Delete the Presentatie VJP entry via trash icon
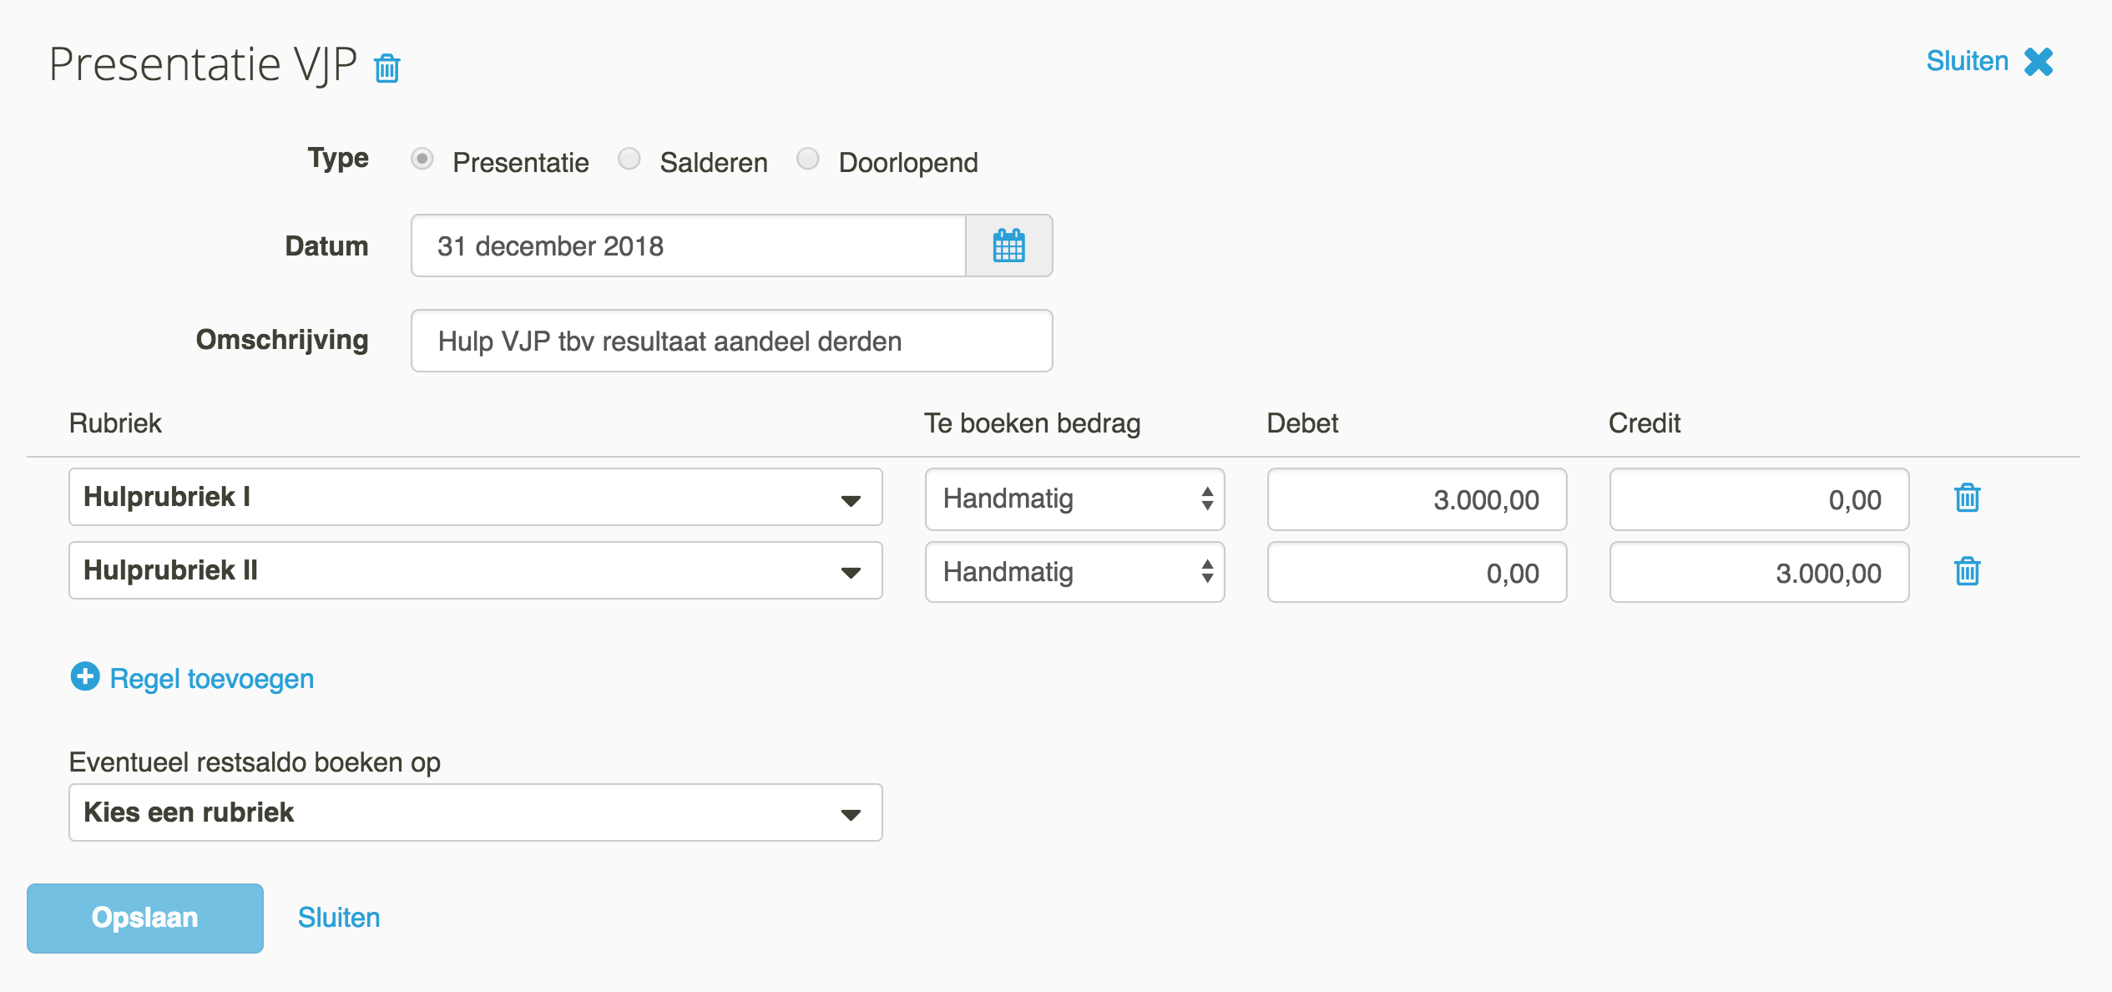Viewport: 2112px width, 992px height. pyautogui.click(x=387, y=68)
